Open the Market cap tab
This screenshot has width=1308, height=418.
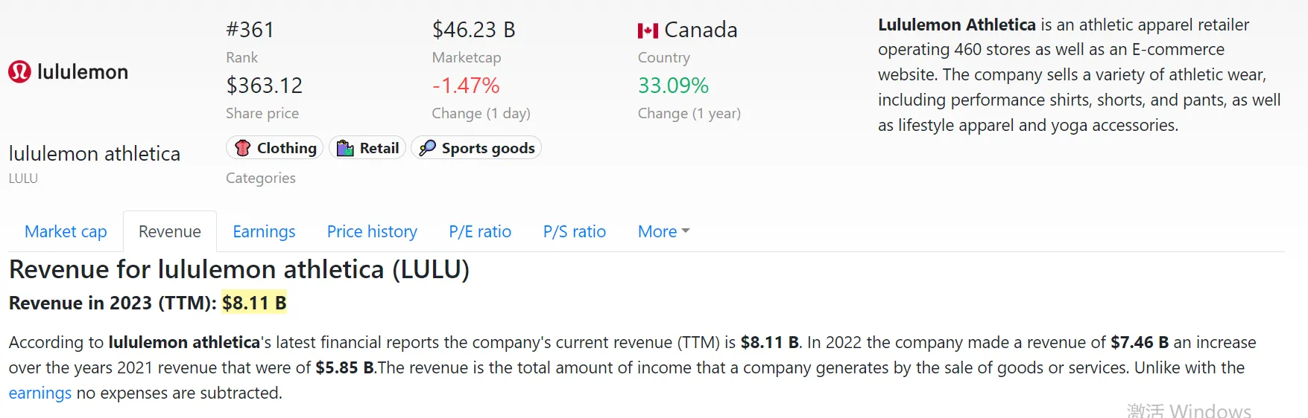tap(66, 231)
